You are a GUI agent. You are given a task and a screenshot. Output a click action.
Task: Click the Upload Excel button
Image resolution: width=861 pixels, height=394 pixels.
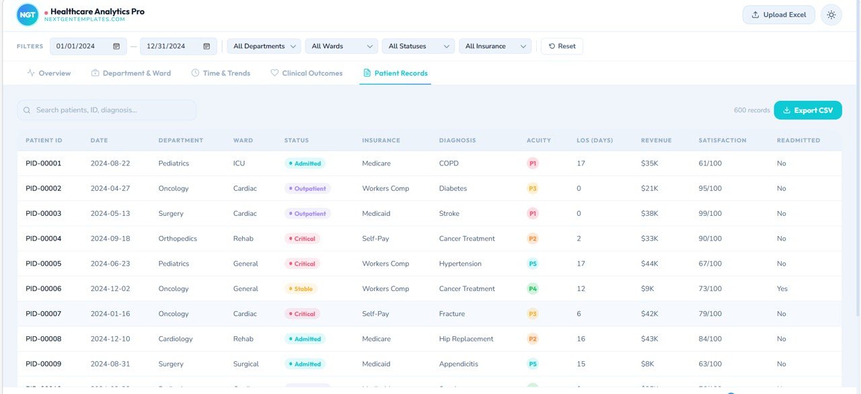coord(778,14)
